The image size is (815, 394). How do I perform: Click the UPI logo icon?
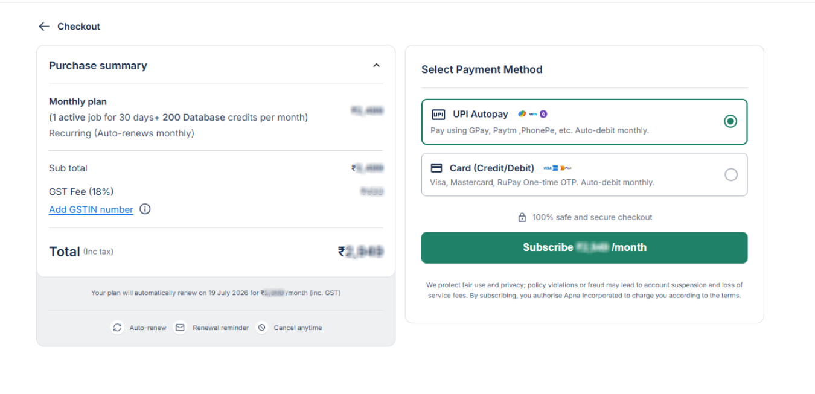click(x=438, y=115)
